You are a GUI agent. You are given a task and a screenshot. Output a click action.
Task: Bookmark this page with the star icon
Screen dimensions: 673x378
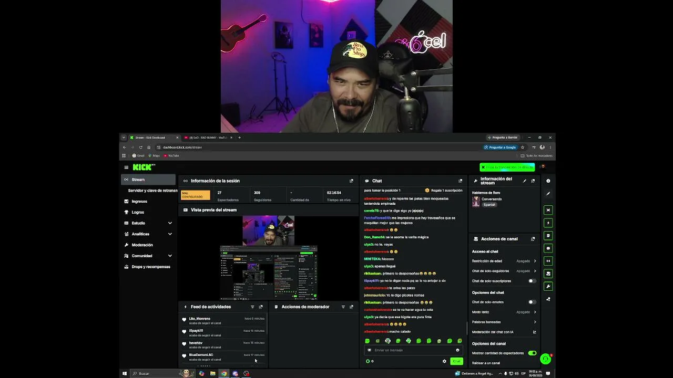tap(522, 148)
